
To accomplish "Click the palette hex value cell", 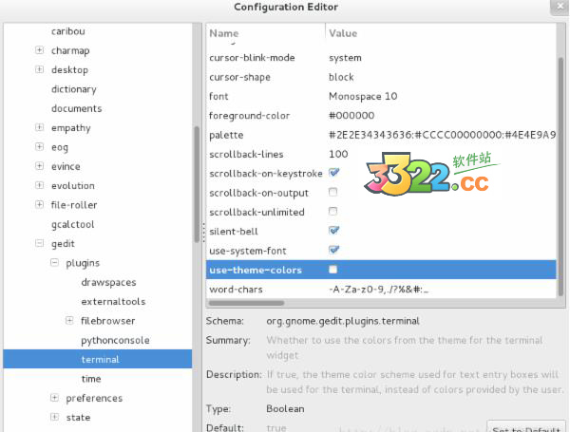I will [x=442, y=135].
